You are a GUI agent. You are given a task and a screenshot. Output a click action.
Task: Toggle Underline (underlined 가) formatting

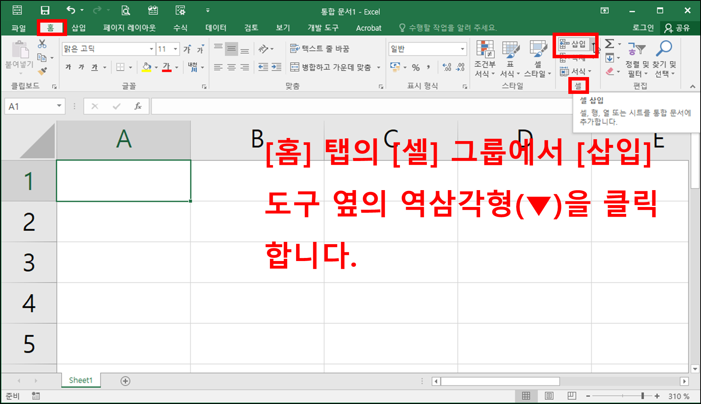coord(94,67)
